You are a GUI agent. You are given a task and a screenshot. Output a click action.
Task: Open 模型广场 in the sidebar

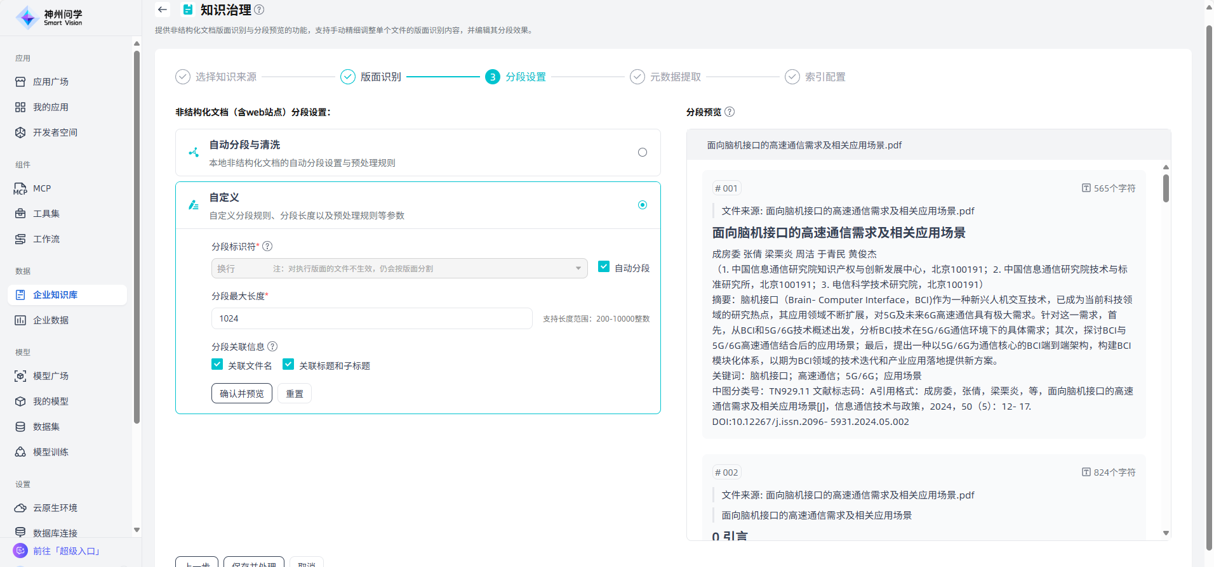pos(51,376)
